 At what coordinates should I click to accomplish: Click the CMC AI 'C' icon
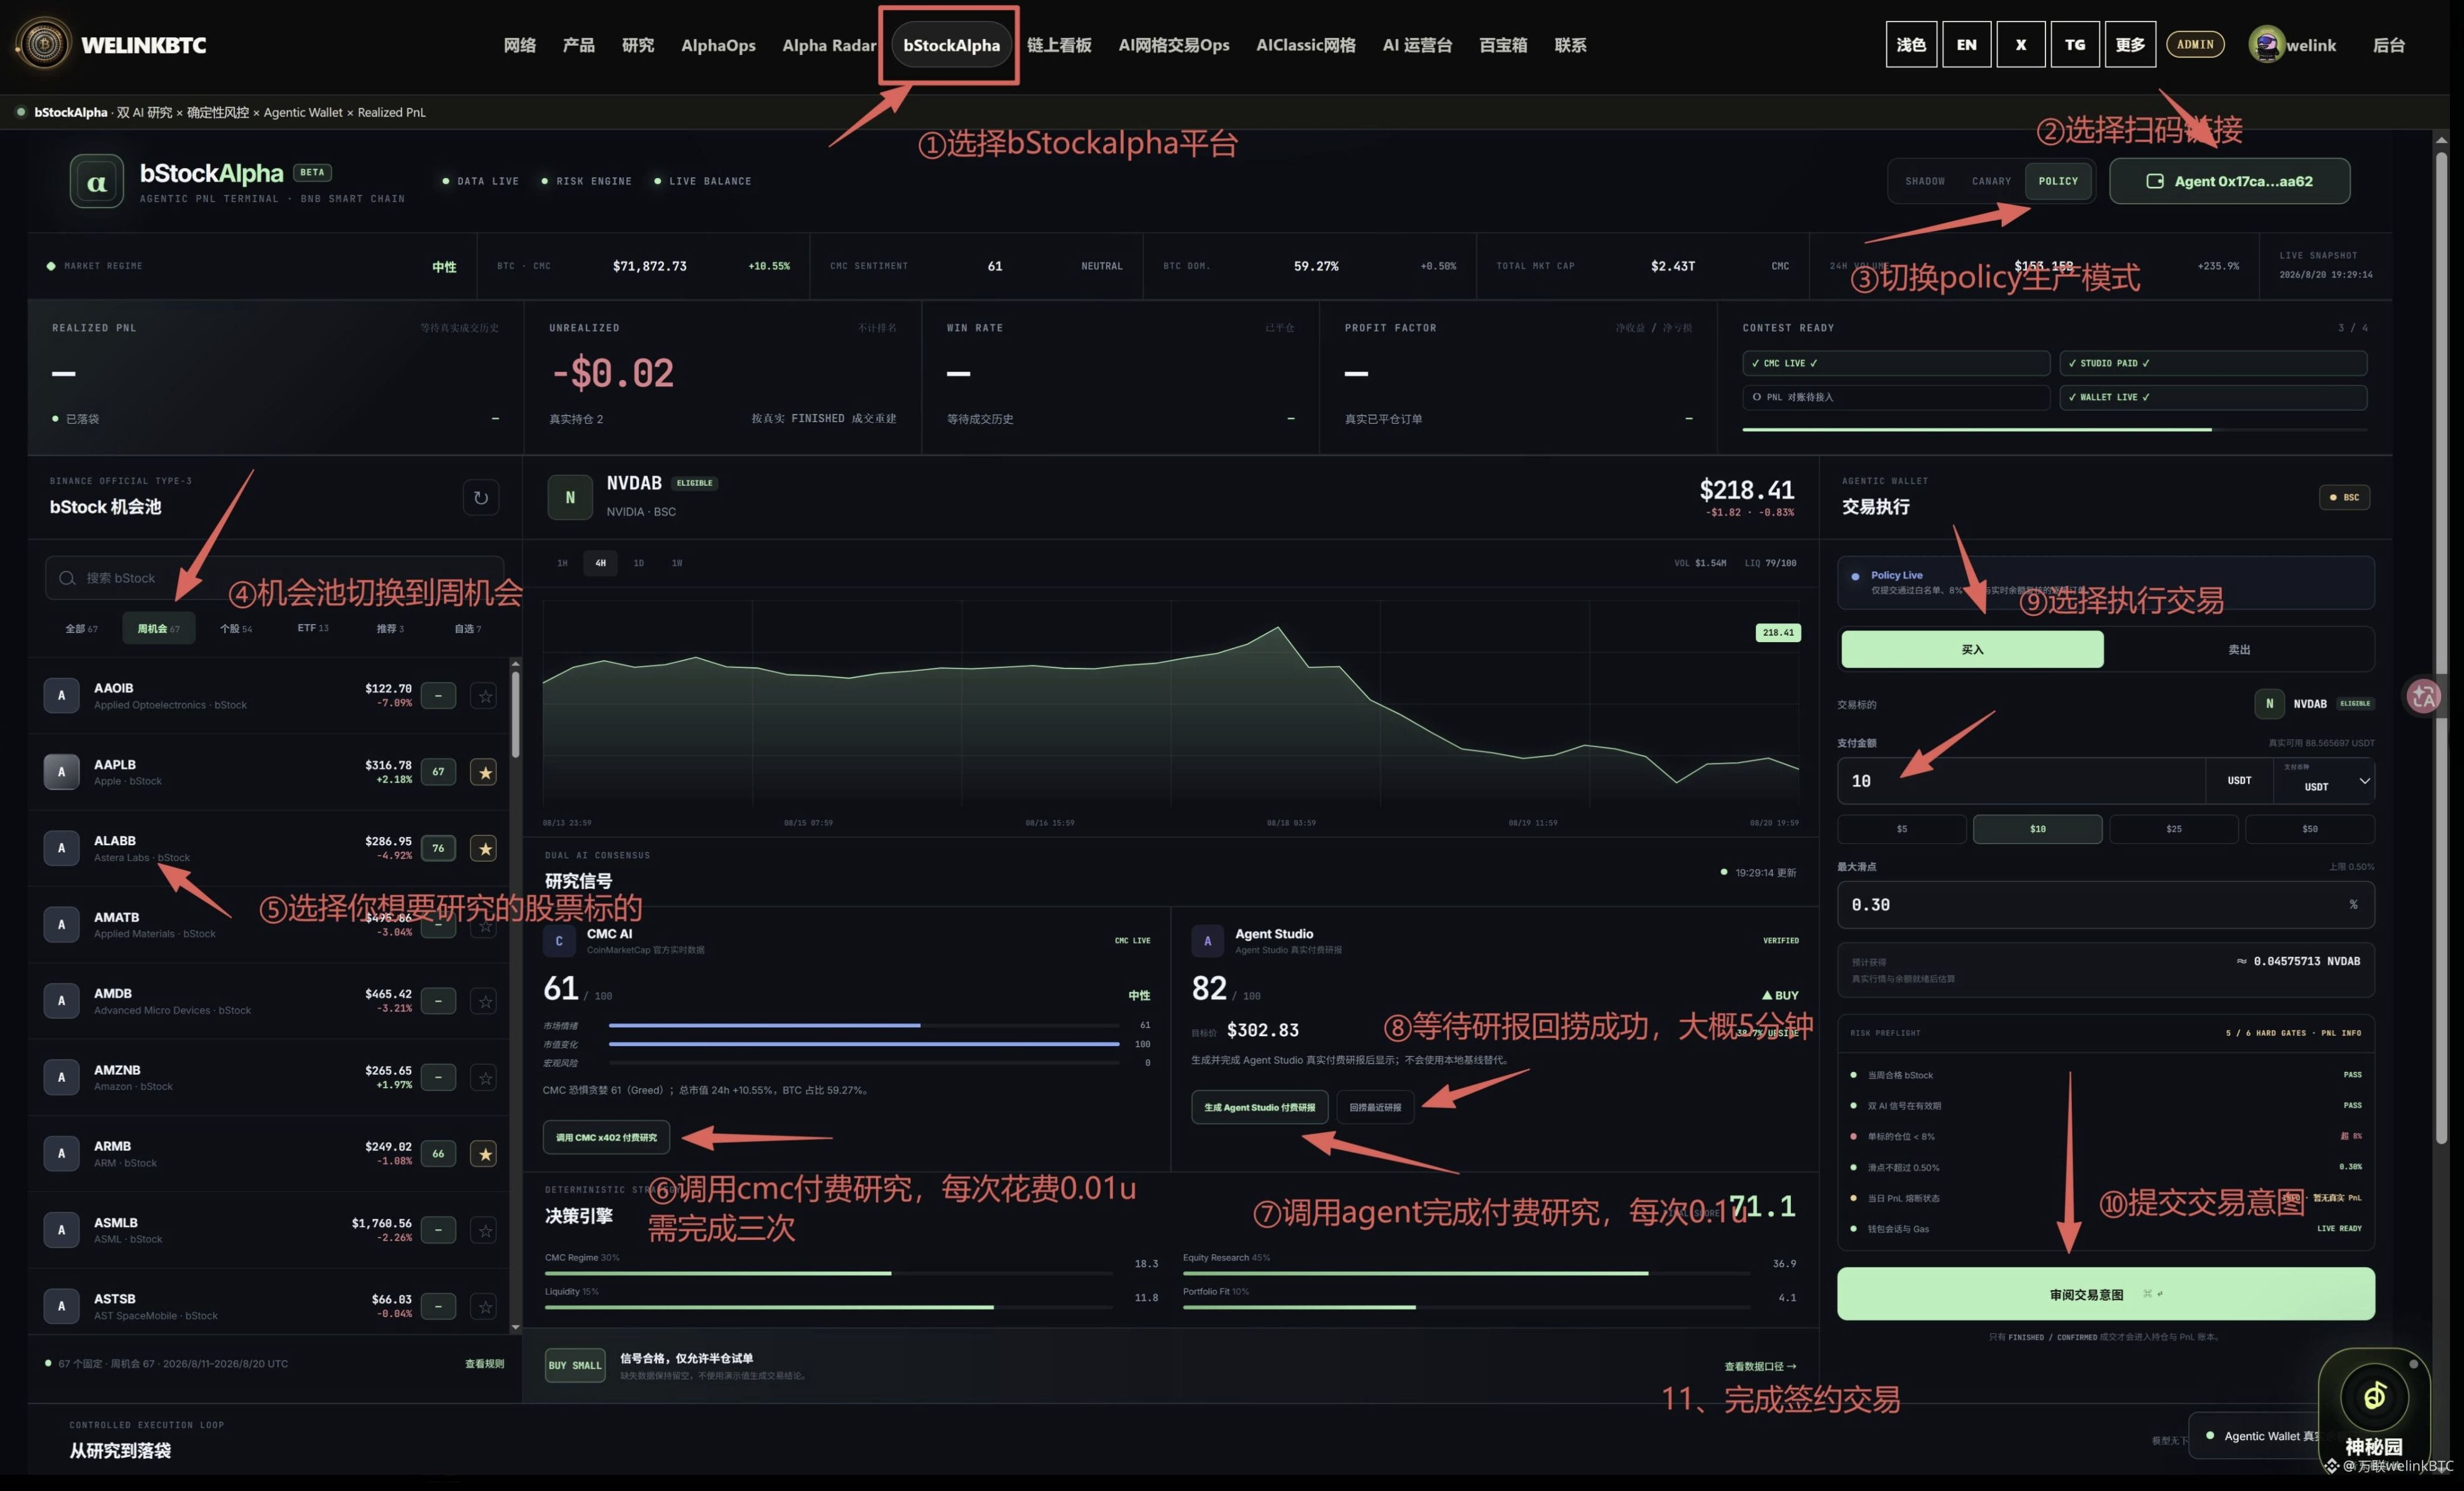pyautogui.click(x=559, y=941)
